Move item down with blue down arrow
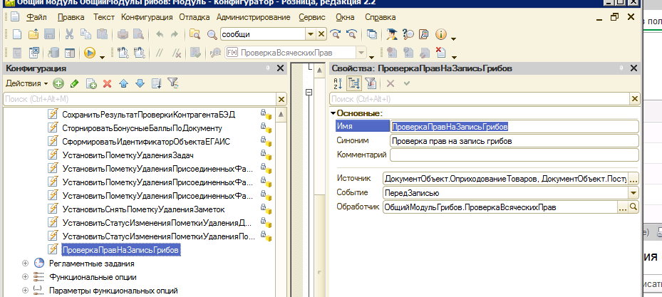 (140, 83)
